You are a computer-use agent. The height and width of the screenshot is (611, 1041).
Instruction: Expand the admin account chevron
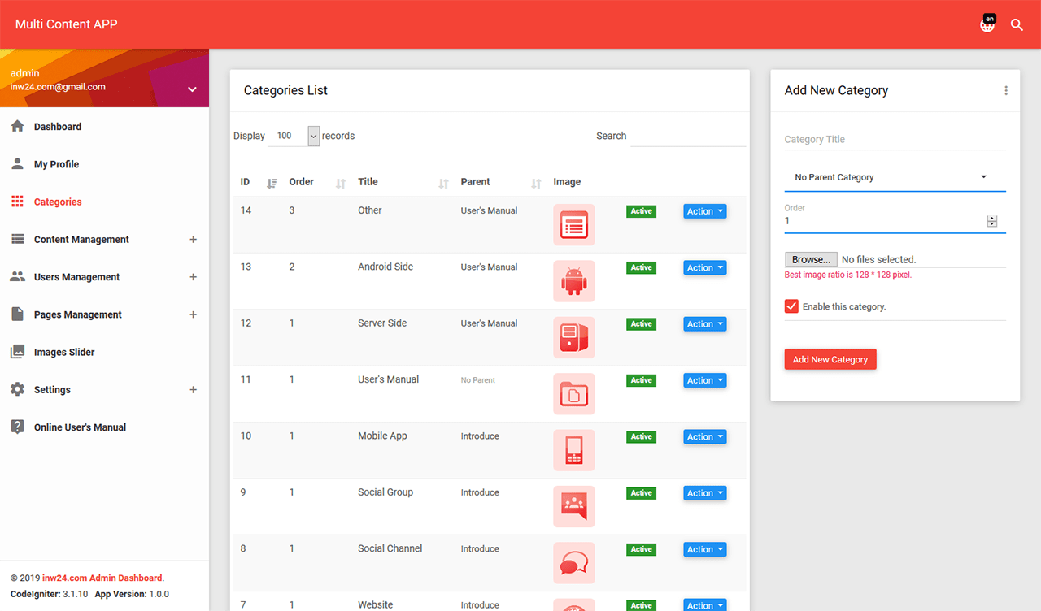point(193,89)
